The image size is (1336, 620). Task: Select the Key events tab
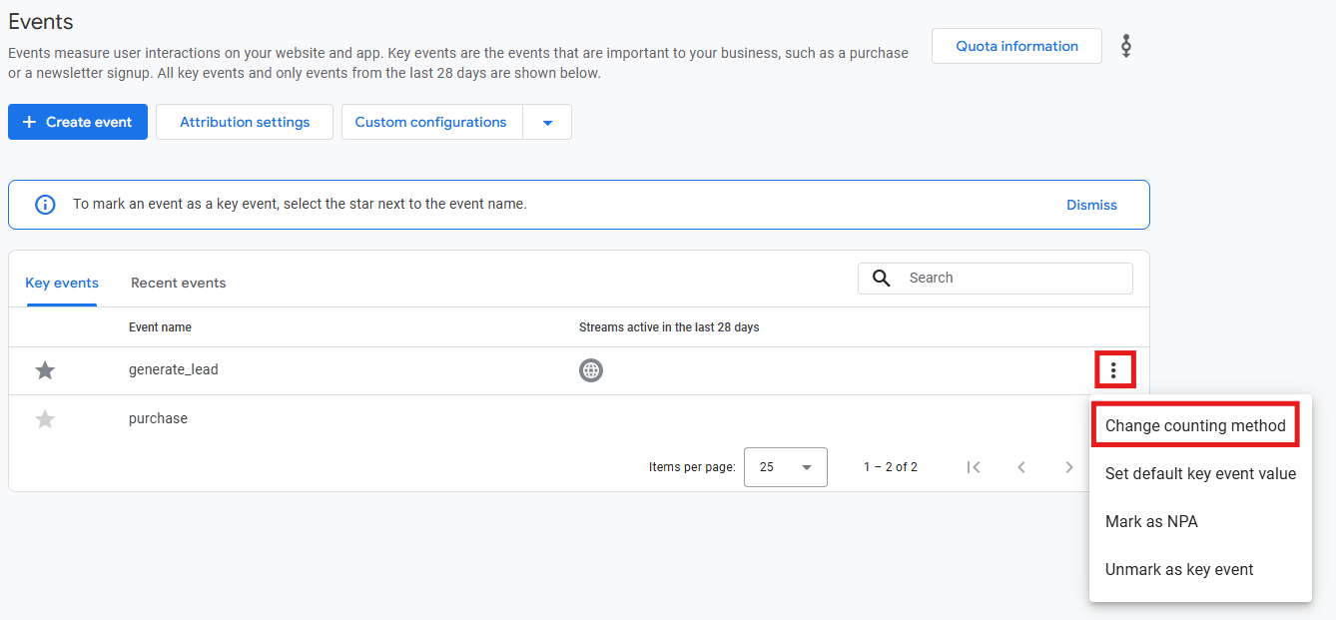click(62, 283)
